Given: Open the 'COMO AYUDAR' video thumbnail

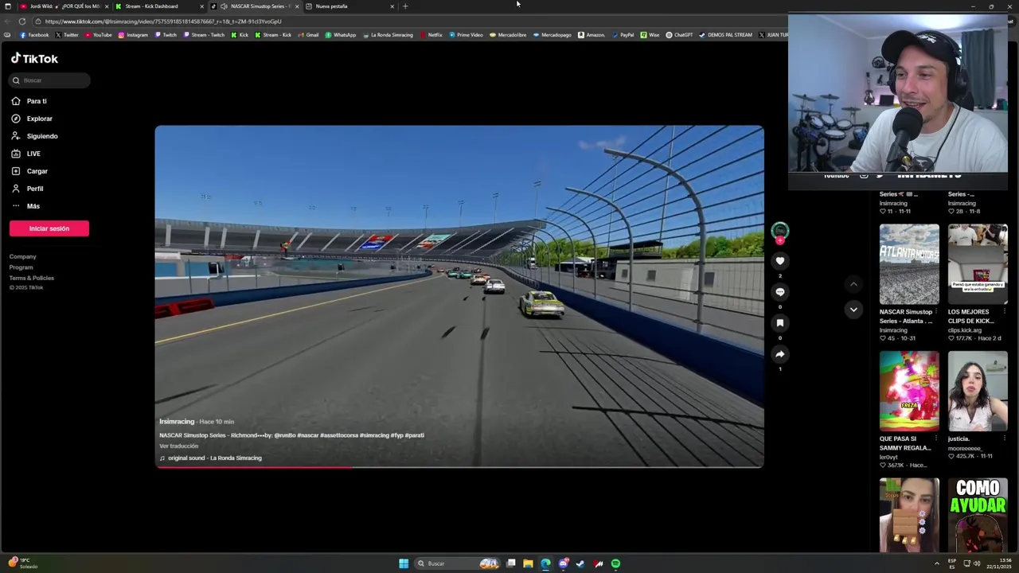Looking at the screenshot, I should click(978, 515).
